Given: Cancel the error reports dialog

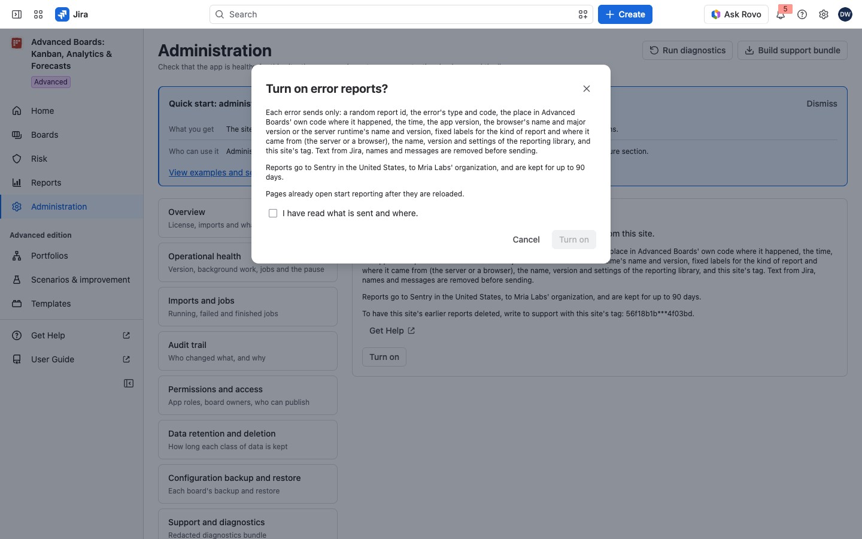Looking at the screenshot, I should (x=526, y=240).
